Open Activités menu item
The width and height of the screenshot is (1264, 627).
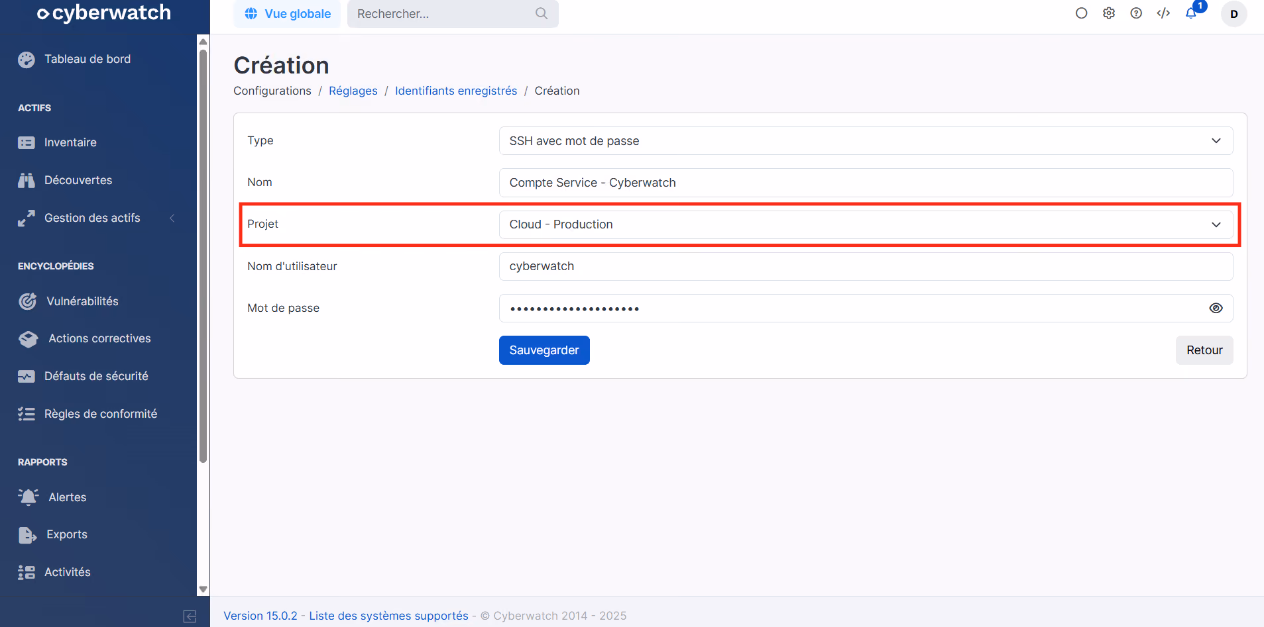(x=67, y=572)
